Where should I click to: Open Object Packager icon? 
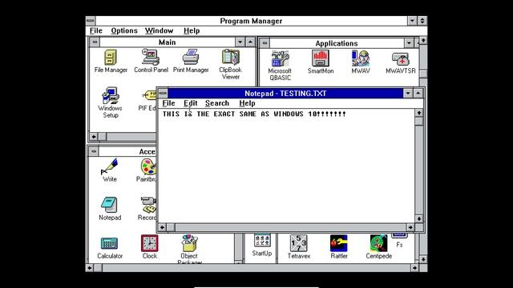tap(189, 249)
